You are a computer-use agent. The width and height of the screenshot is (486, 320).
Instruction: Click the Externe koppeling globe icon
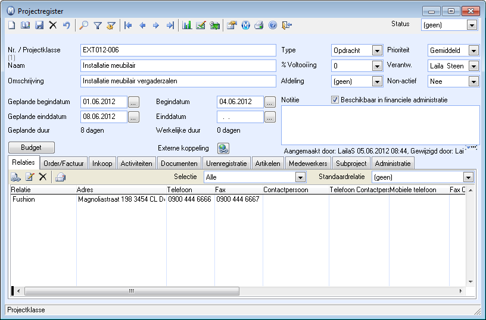(223, 149)
